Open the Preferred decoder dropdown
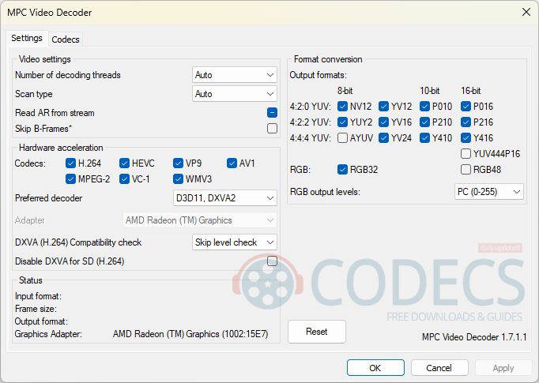This screenshot has height=383, width=539. click(x=224, y=198)
